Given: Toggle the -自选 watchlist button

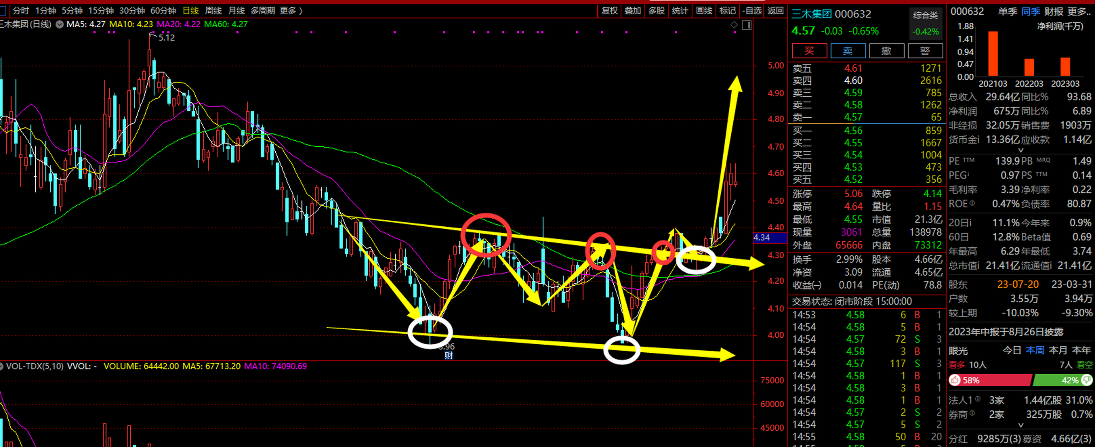Looking at the screenshot, I should (x=752, y=10).
